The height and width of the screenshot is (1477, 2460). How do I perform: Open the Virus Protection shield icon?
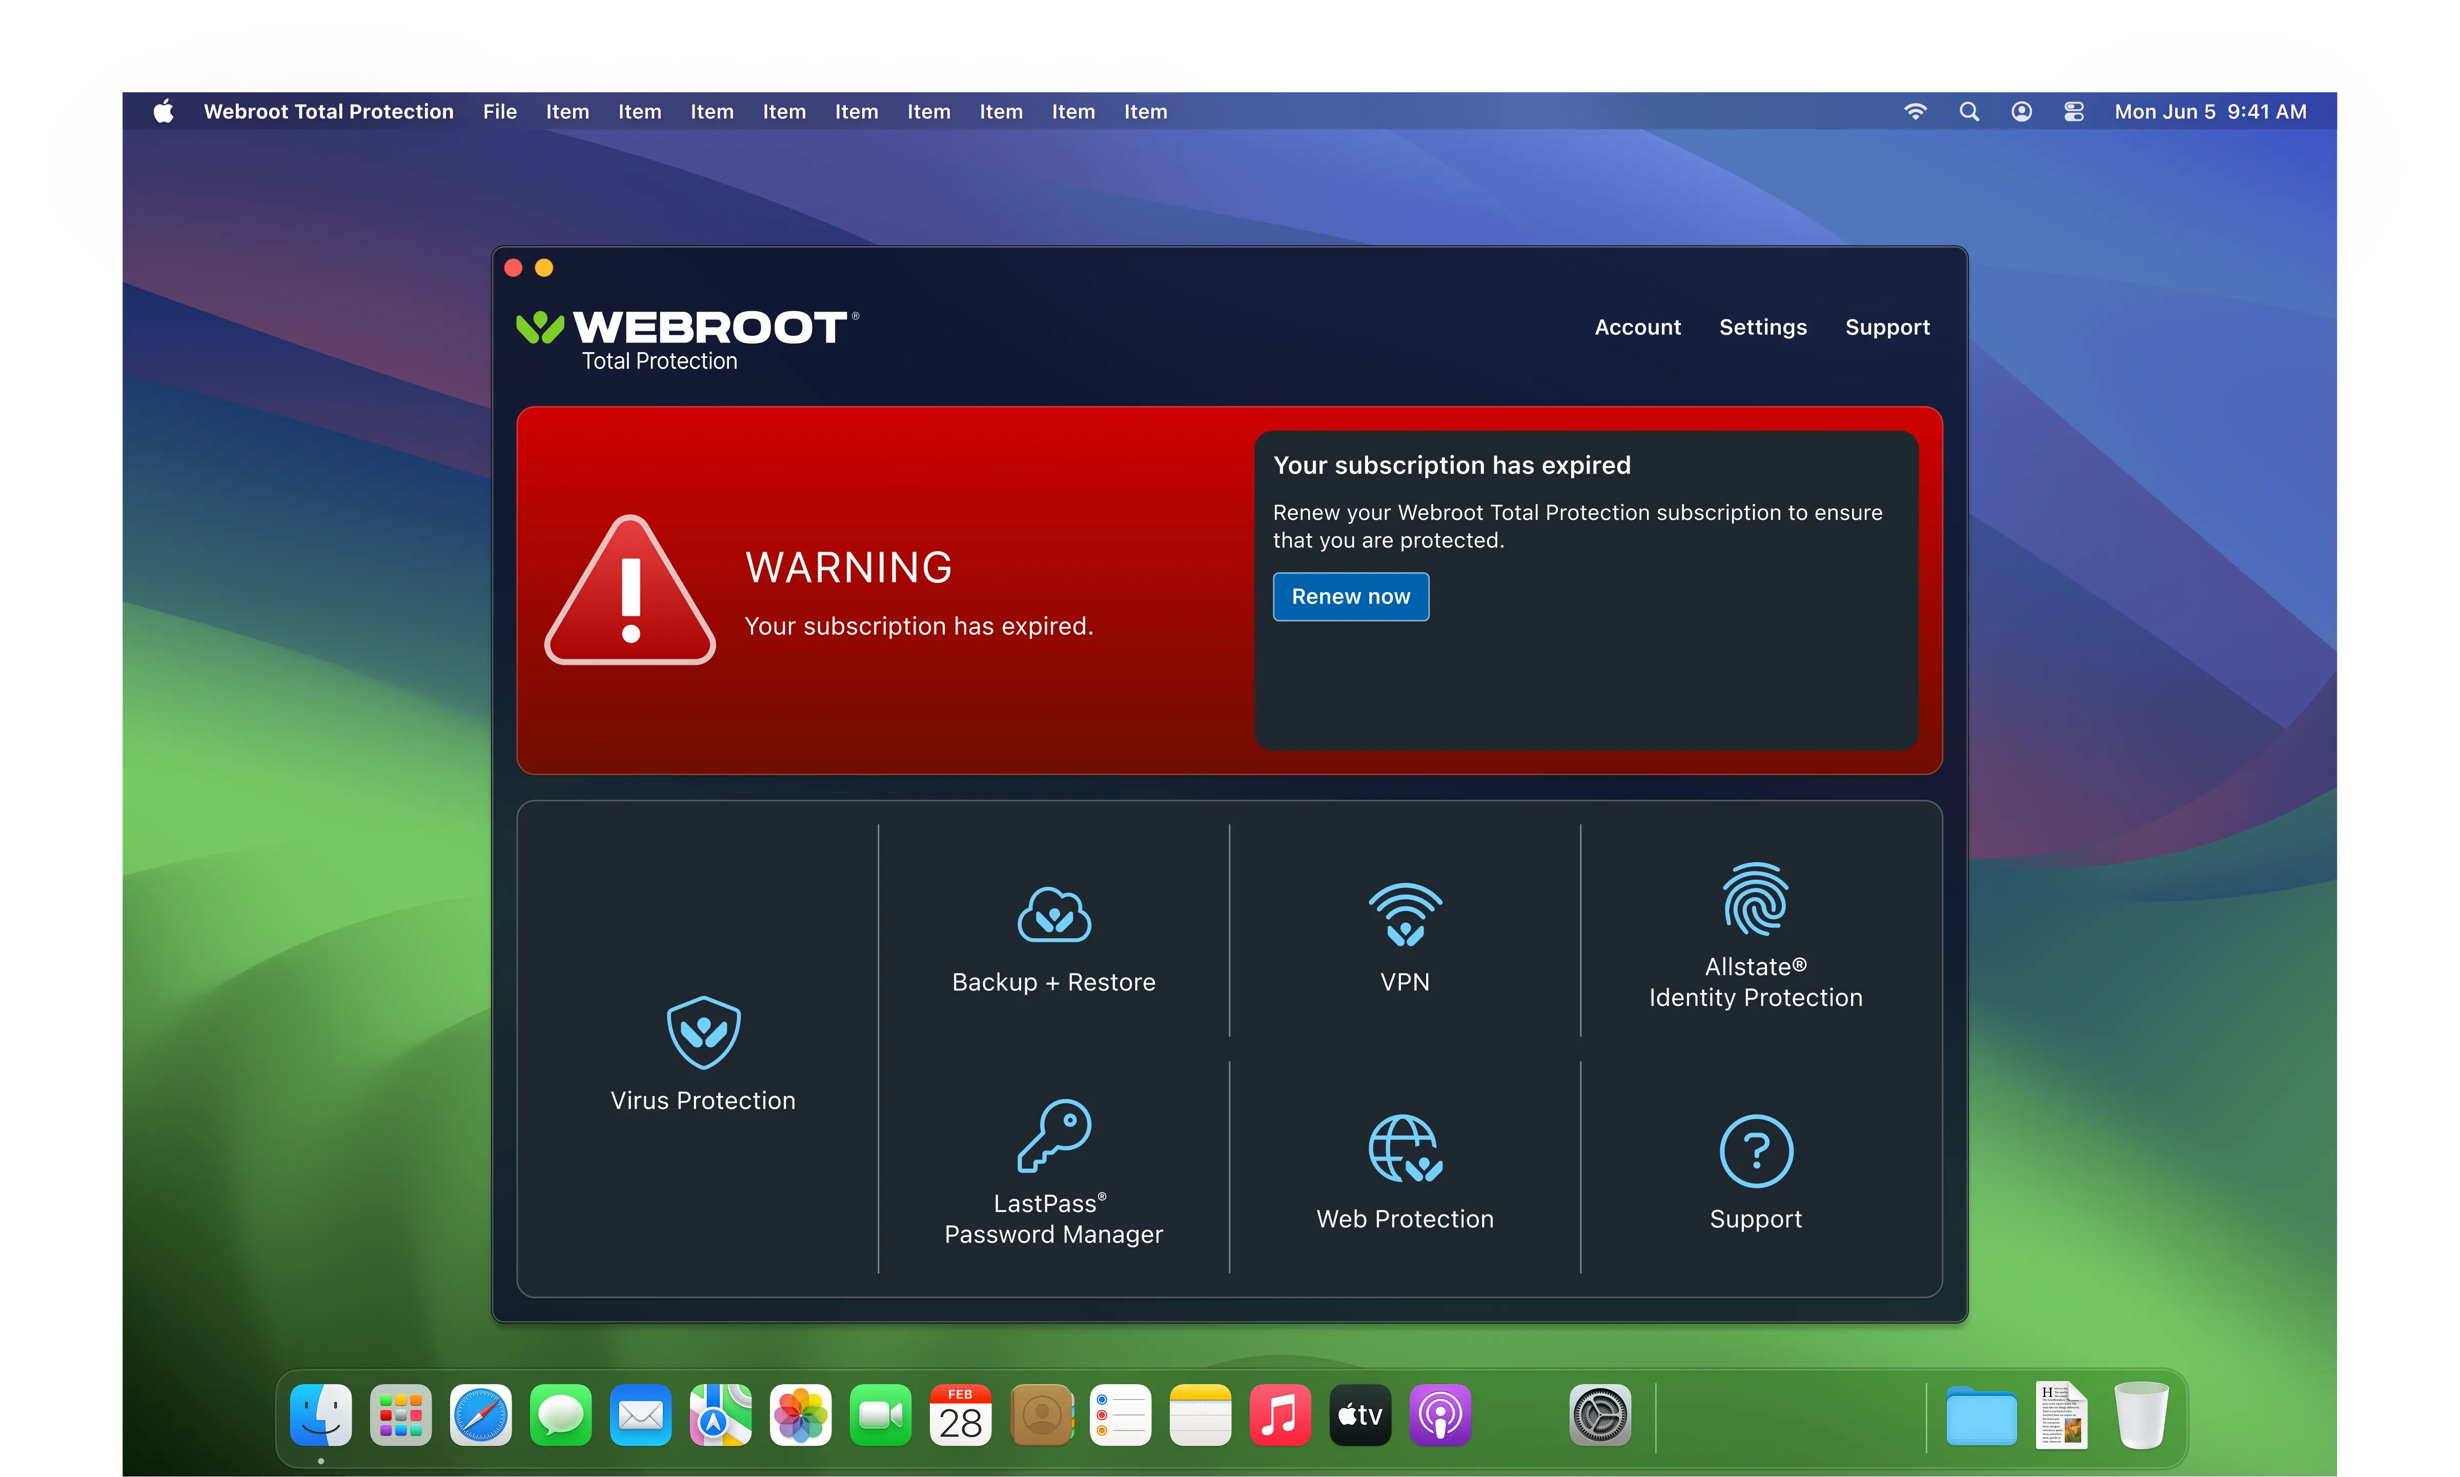coord(703,1032)
